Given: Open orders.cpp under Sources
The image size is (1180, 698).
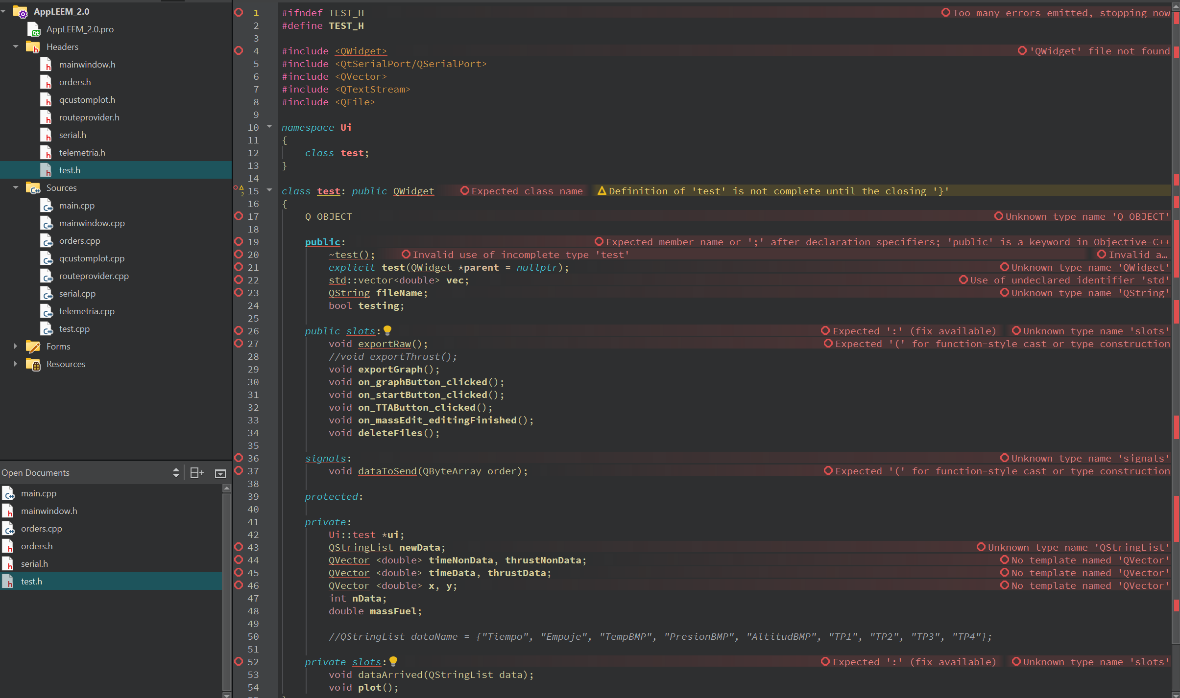Looking at the screenshot, I should [80, 241].
